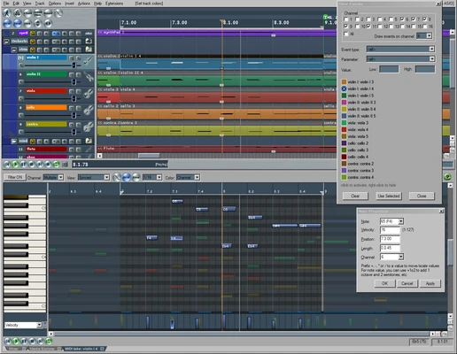Open the Options menu
The image size is (457, 354).
[x=55, y=4]
